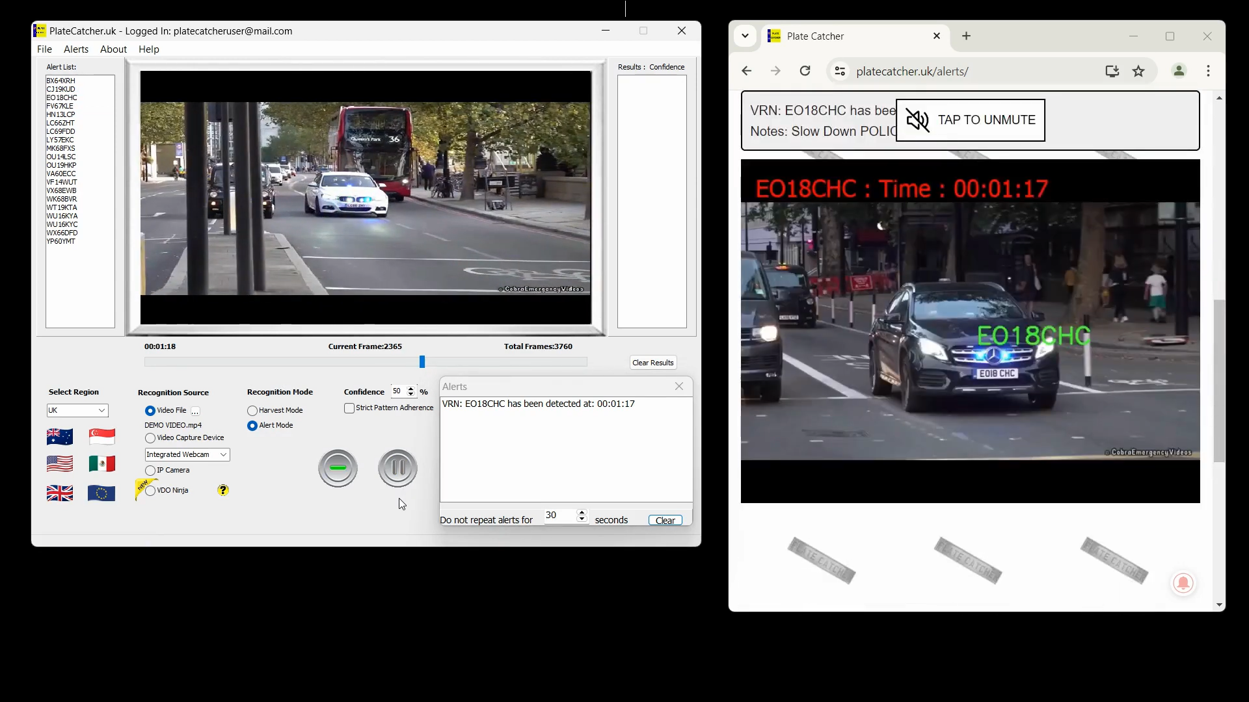Select YP60YMT in the alert list
Image resolution: width=1249 pixels, height=702 pixels.
(61, 241)
